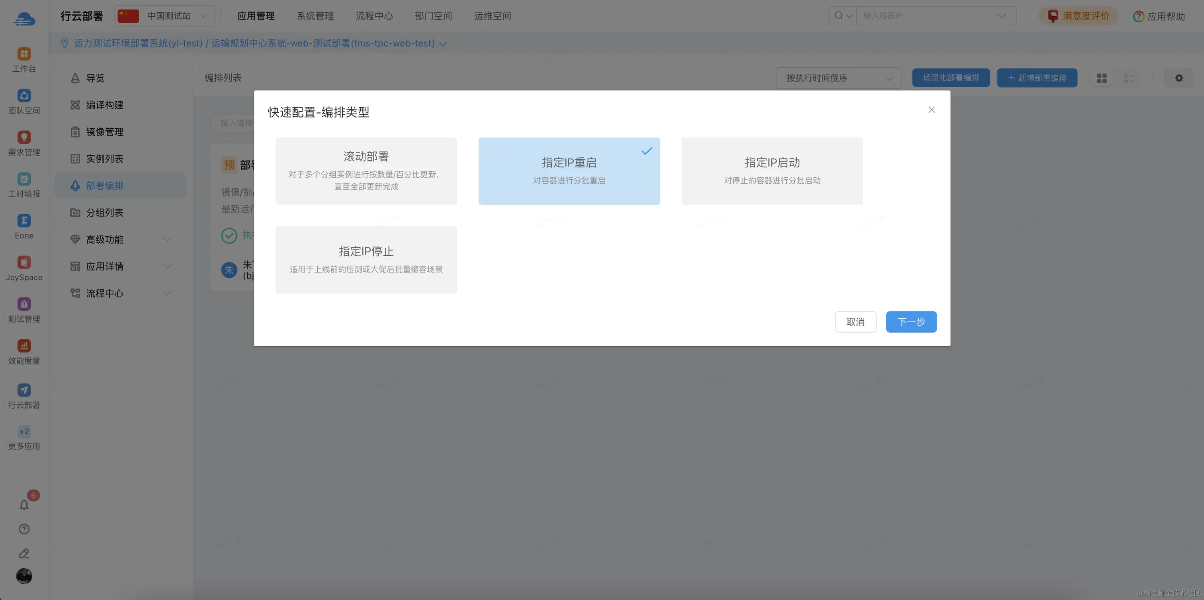This screenshot has width=1204, height=600.
Task: Open the 按执行时间倒序 sort dropdown
Action: coord(838,78)
